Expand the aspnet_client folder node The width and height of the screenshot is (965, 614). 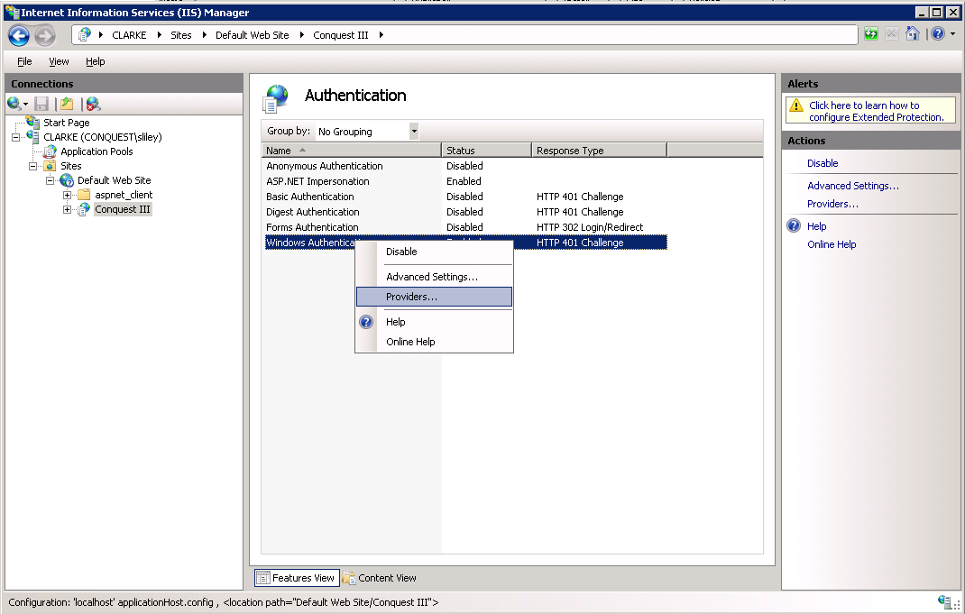point(67,195)
